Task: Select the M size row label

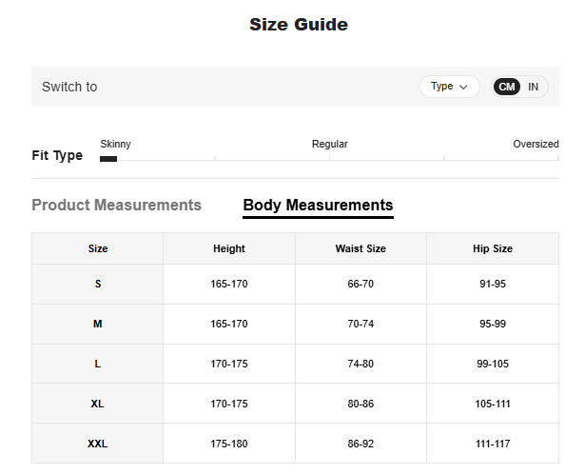Action: coord(98,324)
